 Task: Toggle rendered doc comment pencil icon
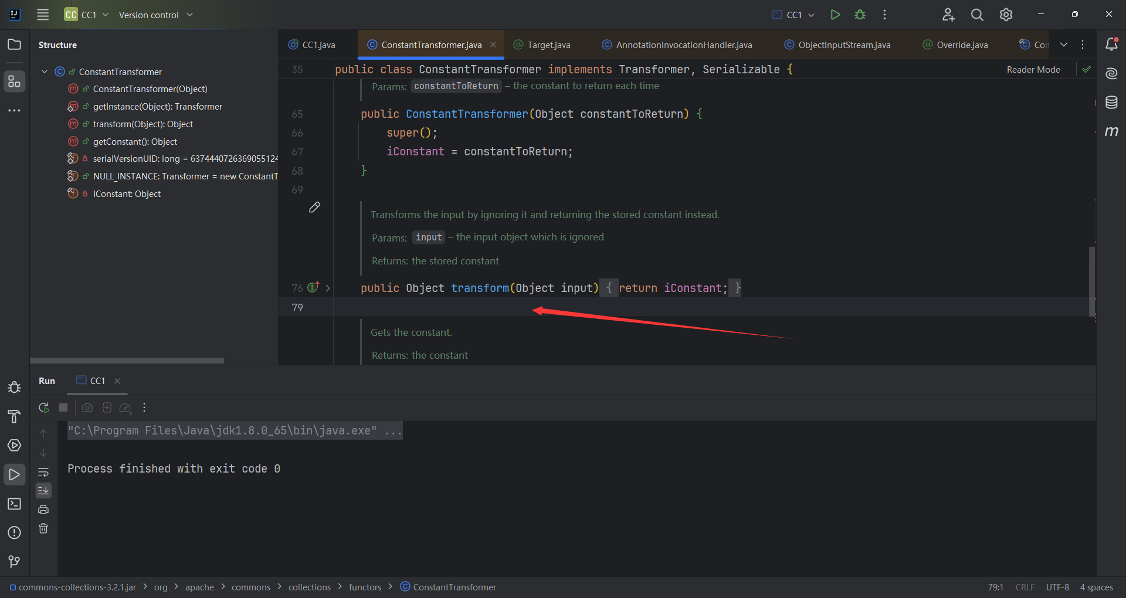314,208
